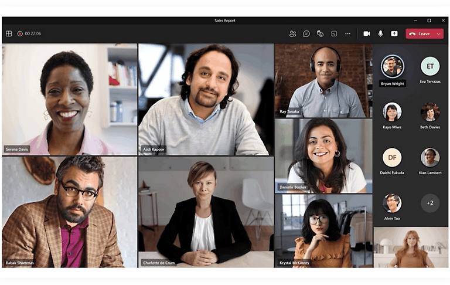
Task: Minimize the Sales Report window
Action: [x=415, y=21]
